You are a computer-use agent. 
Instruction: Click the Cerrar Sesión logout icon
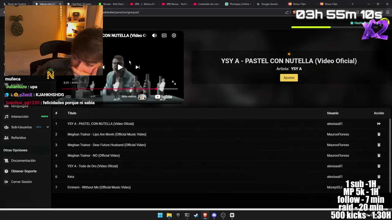(6, 182)
